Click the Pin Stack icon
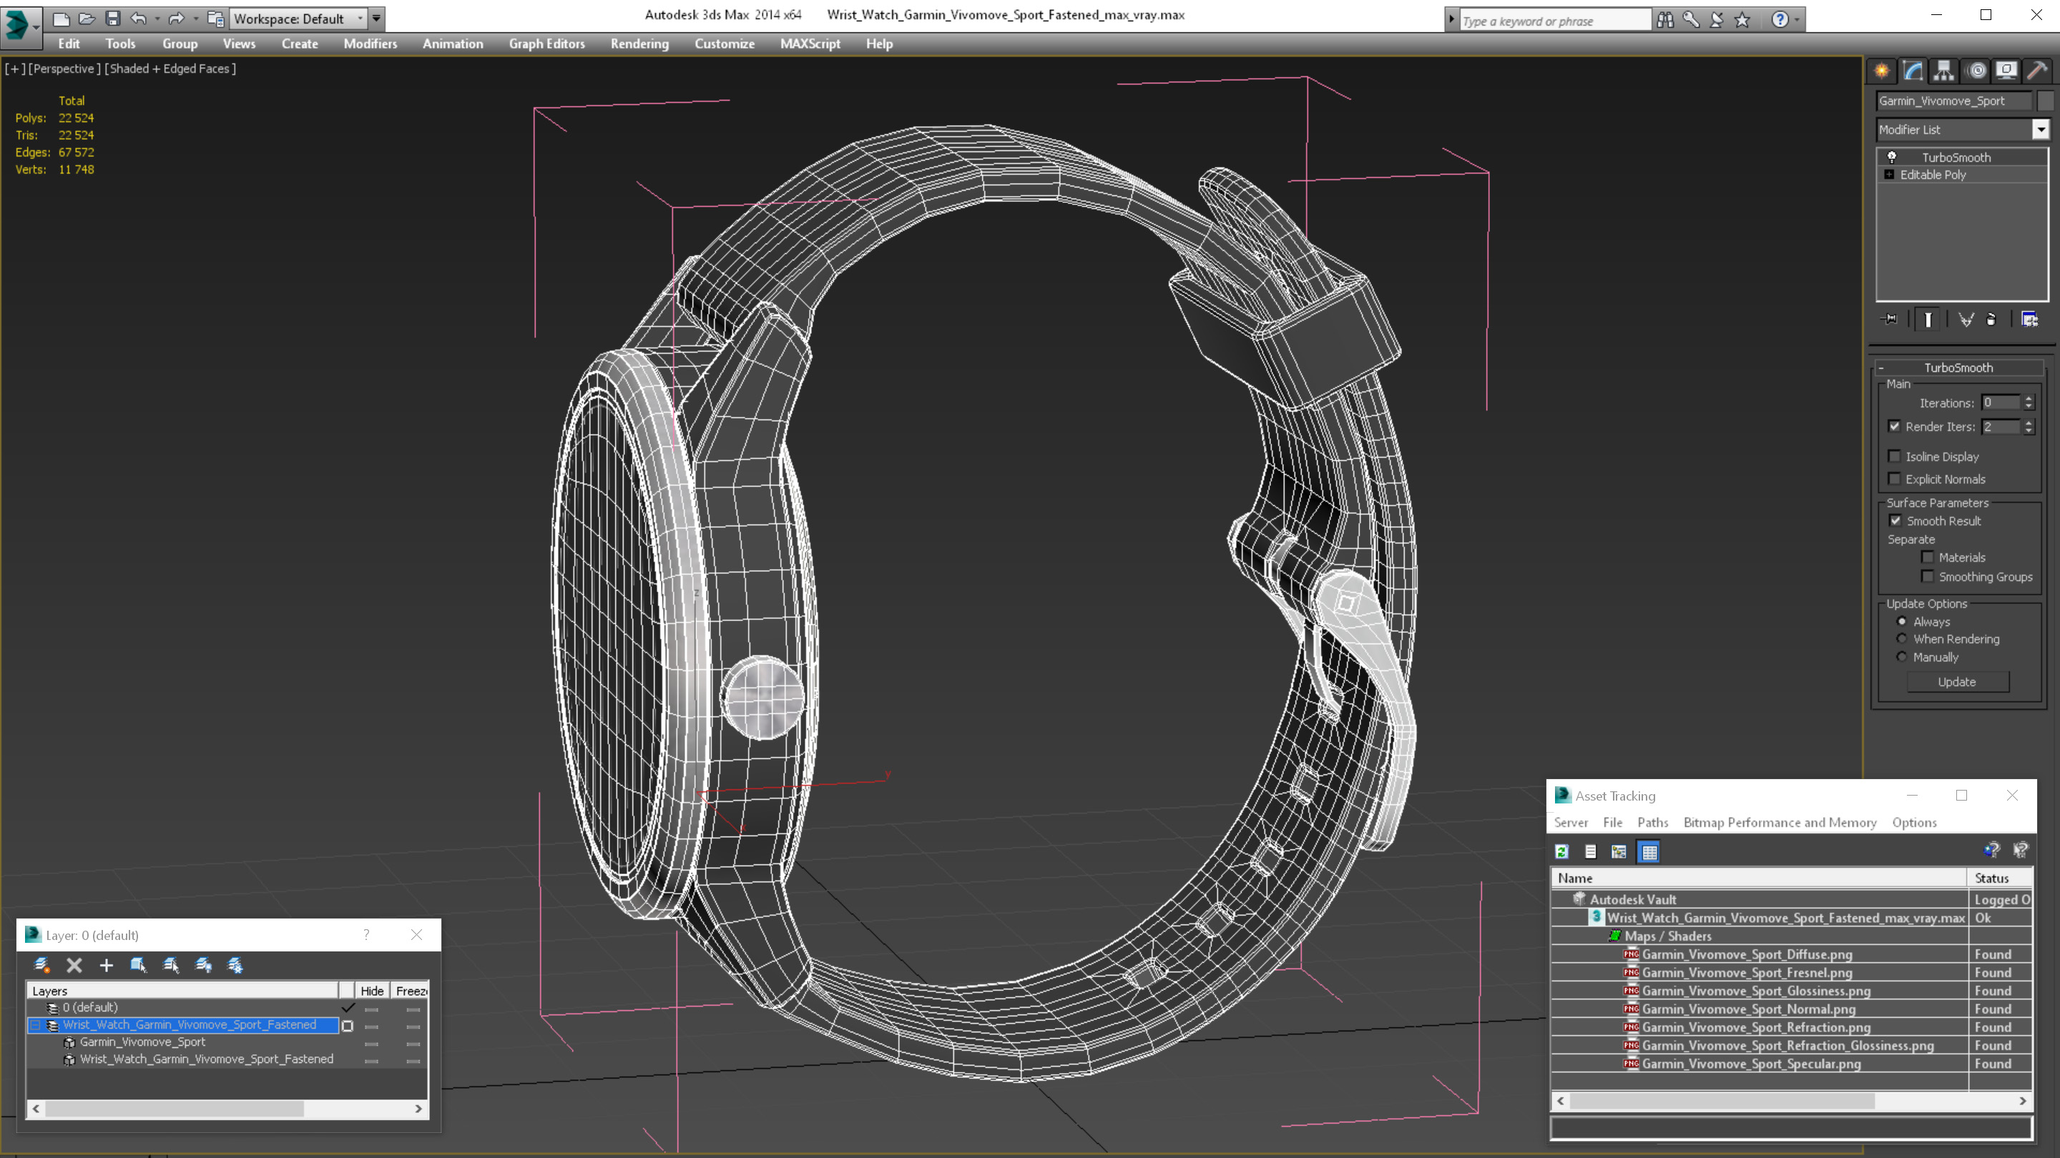Screen dimensions: 2060x1158 1890,320
